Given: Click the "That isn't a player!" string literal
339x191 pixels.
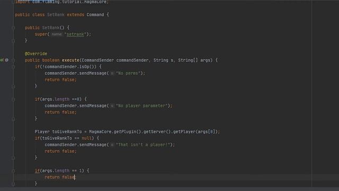Looking at the screenshot, I should pos(143,145).
